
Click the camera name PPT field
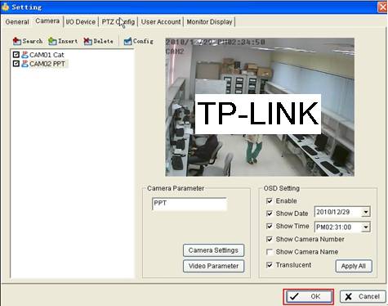coord(190,204)
